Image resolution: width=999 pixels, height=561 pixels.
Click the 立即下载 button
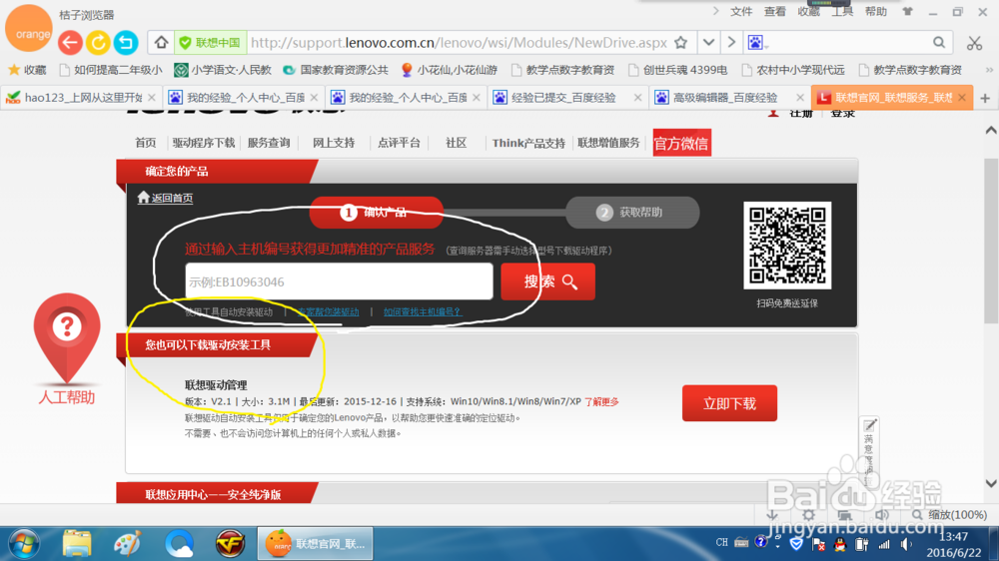coord(729,403)
